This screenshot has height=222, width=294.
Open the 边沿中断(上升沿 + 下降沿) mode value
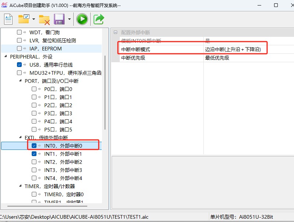pyautogui.click(x=233, y=49)
